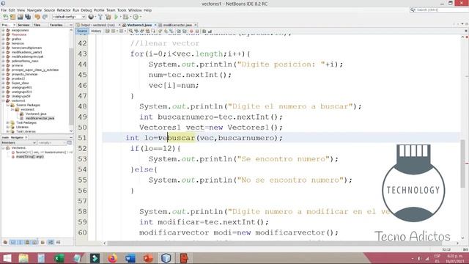Viewport: 469px width, 264px height.
Task: Select the polimorfismo_main project
Action: click(x=25, y=61)
